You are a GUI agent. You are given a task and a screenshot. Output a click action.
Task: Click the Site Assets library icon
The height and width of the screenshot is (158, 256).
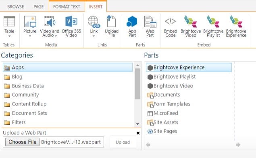pos(150,123)
